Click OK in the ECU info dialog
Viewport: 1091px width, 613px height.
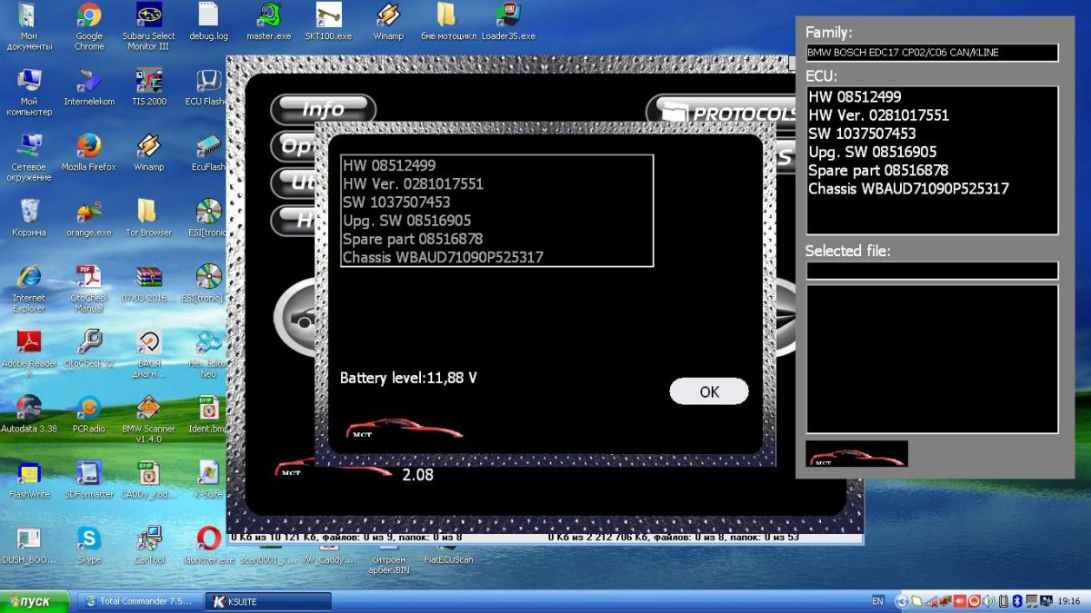click(708, 391)
